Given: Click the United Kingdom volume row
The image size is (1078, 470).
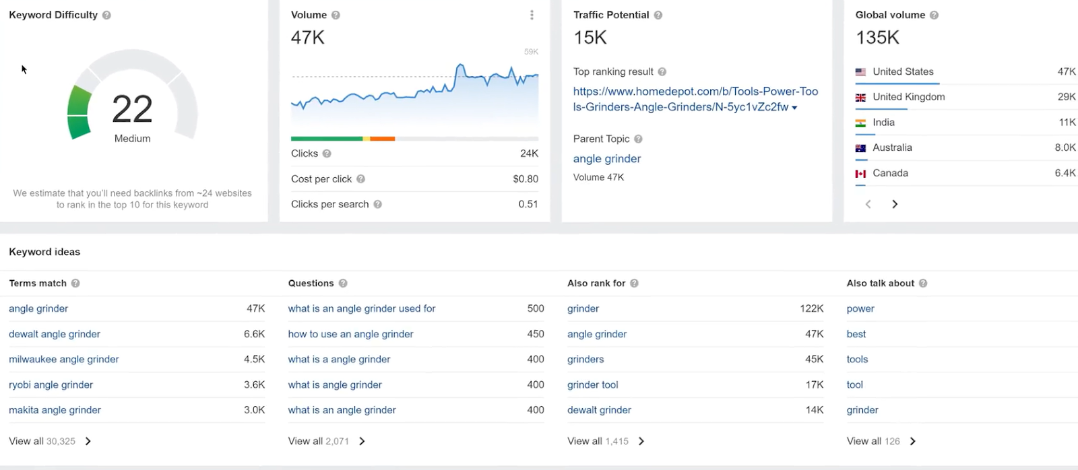Looking at the screenshot, I should click(x=965, y=97).
